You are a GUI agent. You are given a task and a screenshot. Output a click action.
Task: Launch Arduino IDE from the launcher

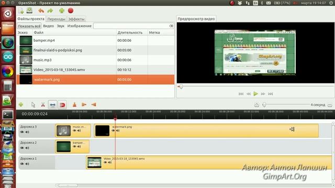click(8, 57)
